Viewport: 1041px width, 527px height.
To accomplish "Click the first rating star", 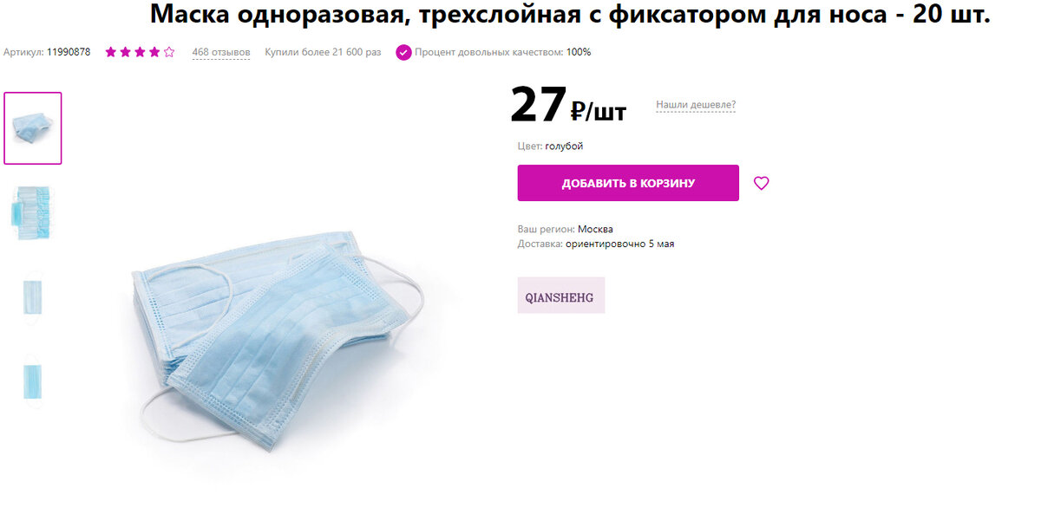I will pos(110,52).
